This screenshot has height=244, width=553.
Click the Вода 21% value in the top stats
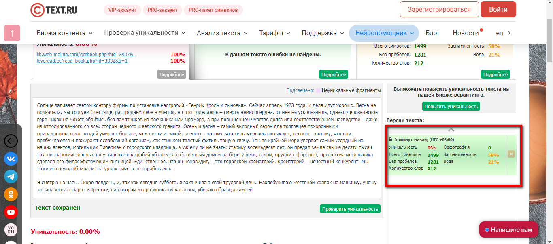494,55
